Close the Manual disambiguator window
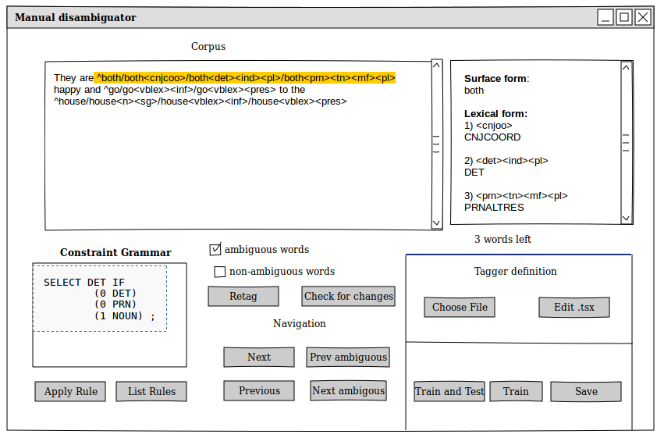 [x=642, y=17]
